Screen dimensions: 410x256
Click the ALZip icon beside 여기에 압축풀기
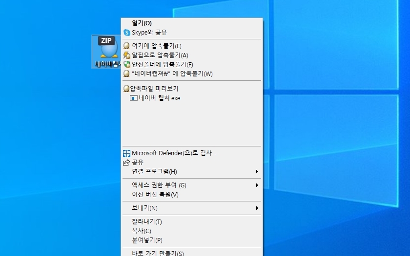(126, 46)
